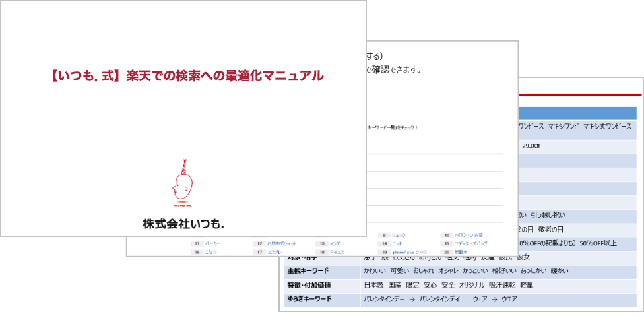Click the Itsumo bald-head logo illustration
Viewport: 644px width, 316px height.
point(183,183)
